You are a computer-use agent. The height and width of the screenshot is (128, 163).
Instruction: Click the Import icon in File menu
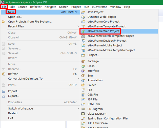[4, 91]
